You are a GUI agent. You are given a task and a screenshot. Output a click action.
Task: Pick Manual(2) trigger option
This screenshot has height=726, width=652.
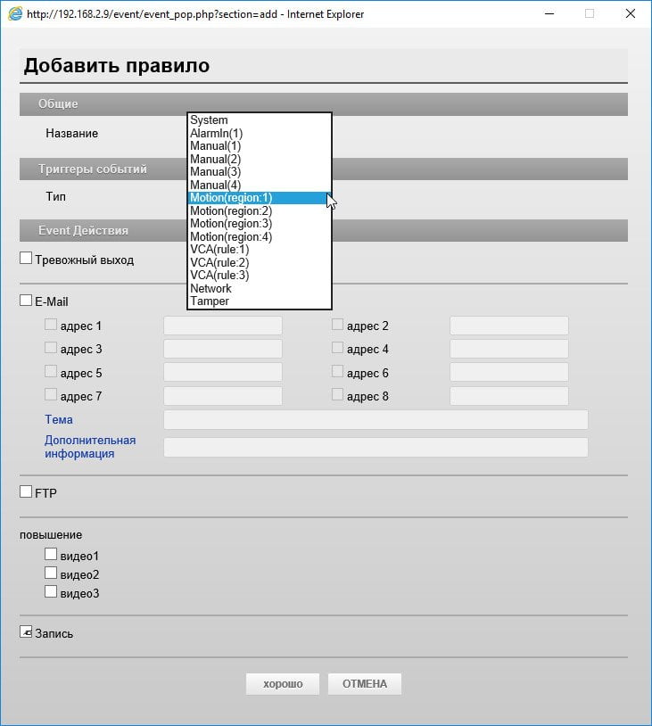point(260,159)
